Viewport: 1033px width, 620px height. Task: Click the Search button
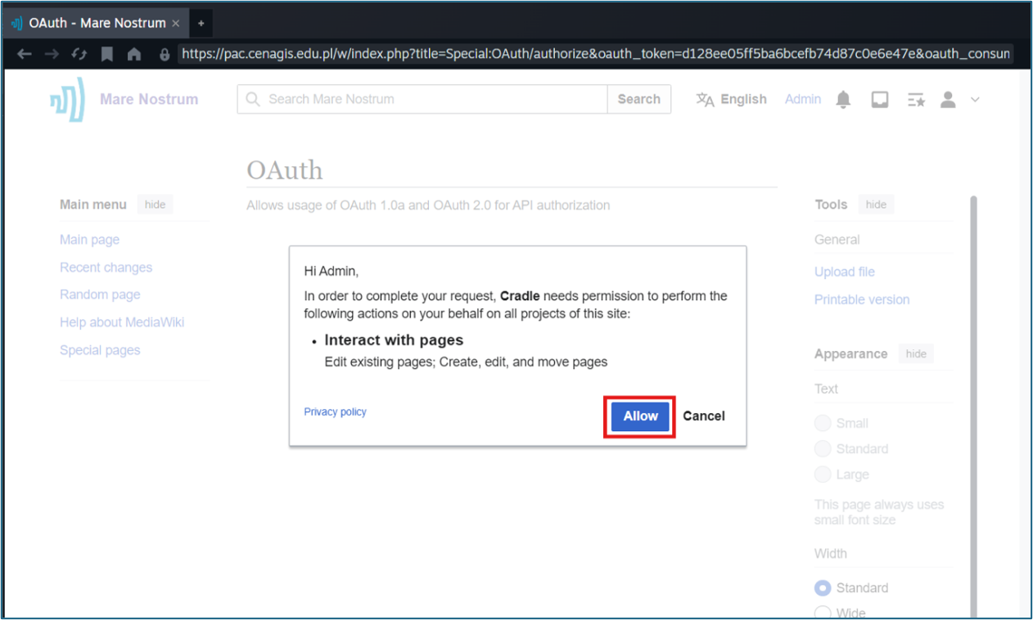[639, 99]
